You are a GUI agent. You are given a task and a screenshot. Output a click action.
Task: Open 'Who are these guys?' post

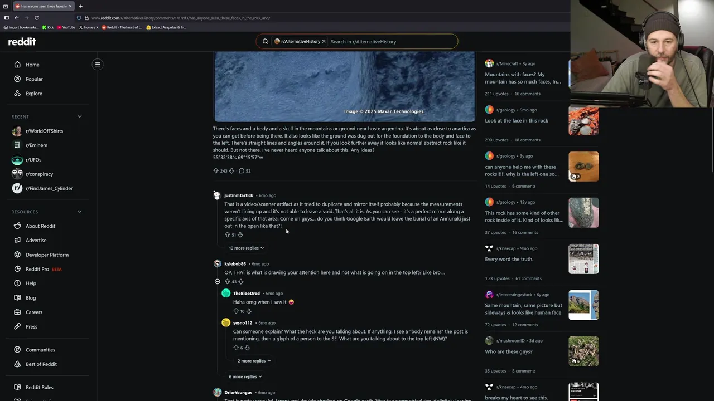pos(508,352)
